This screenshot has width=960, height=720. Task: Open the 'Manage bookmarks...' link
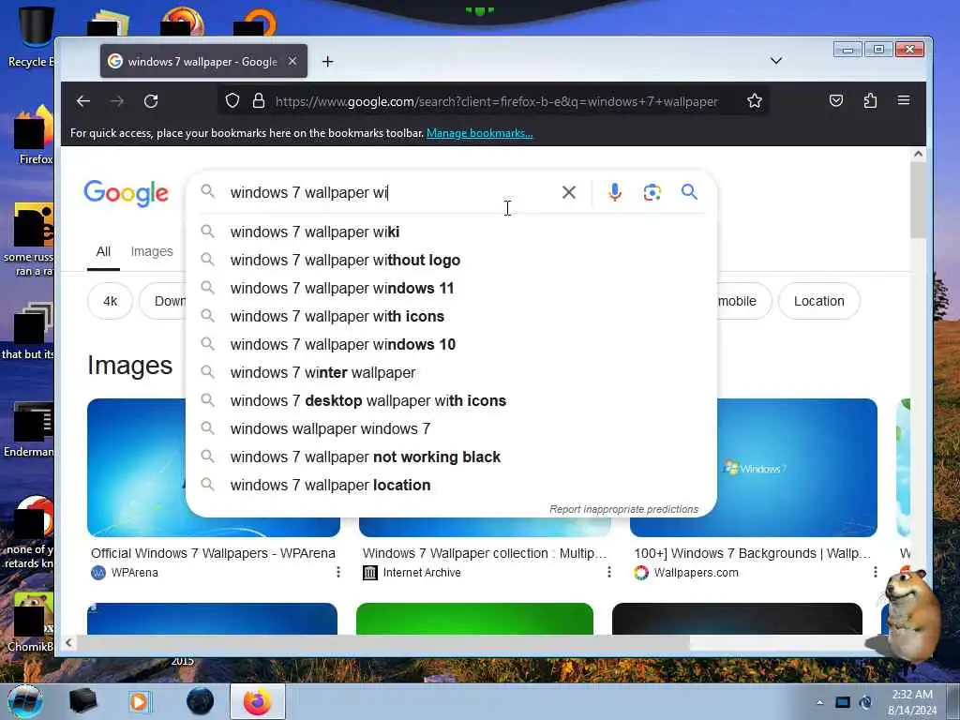tap(479, 133)
